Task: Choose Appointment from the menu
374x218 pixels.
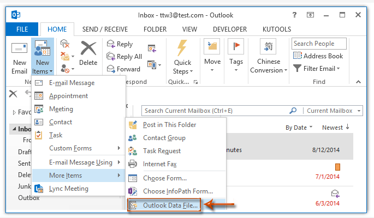Action: point(79,96)
